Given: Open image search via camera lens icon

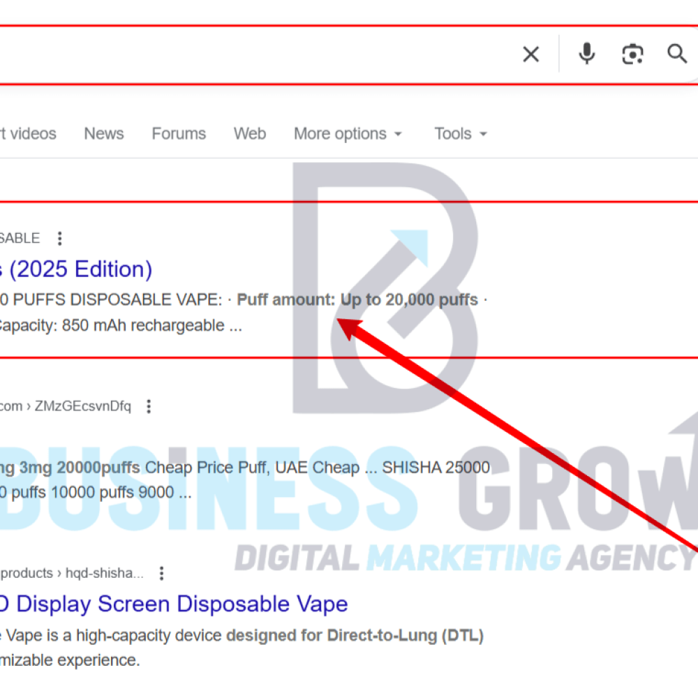Looking at the screenshot, I should point(632,54).
